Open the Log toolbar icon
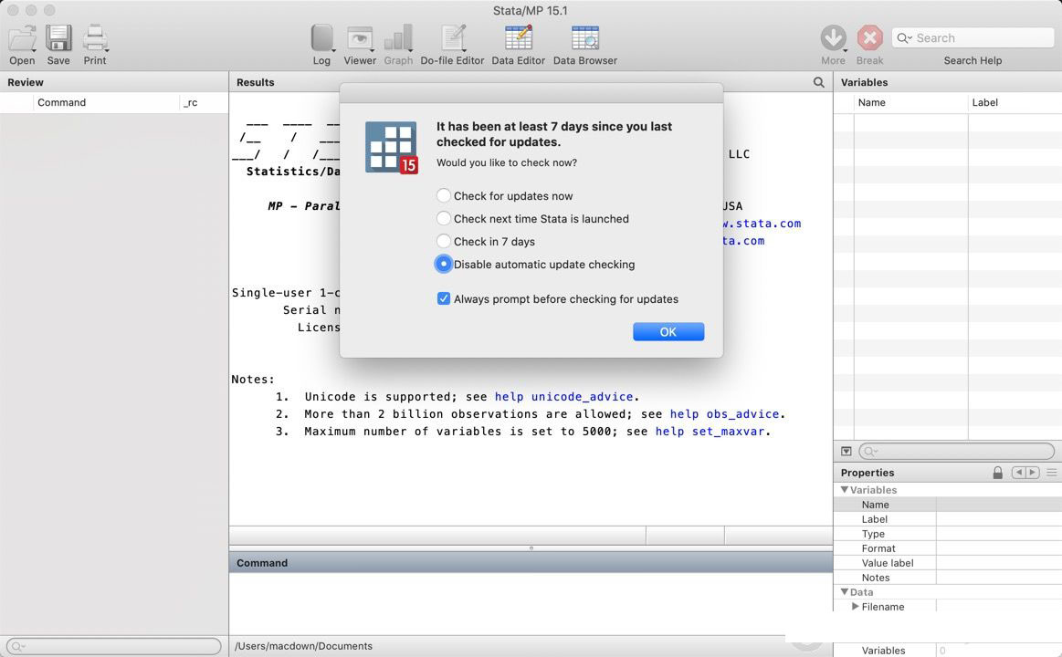1062x657 pixels. 321,38
